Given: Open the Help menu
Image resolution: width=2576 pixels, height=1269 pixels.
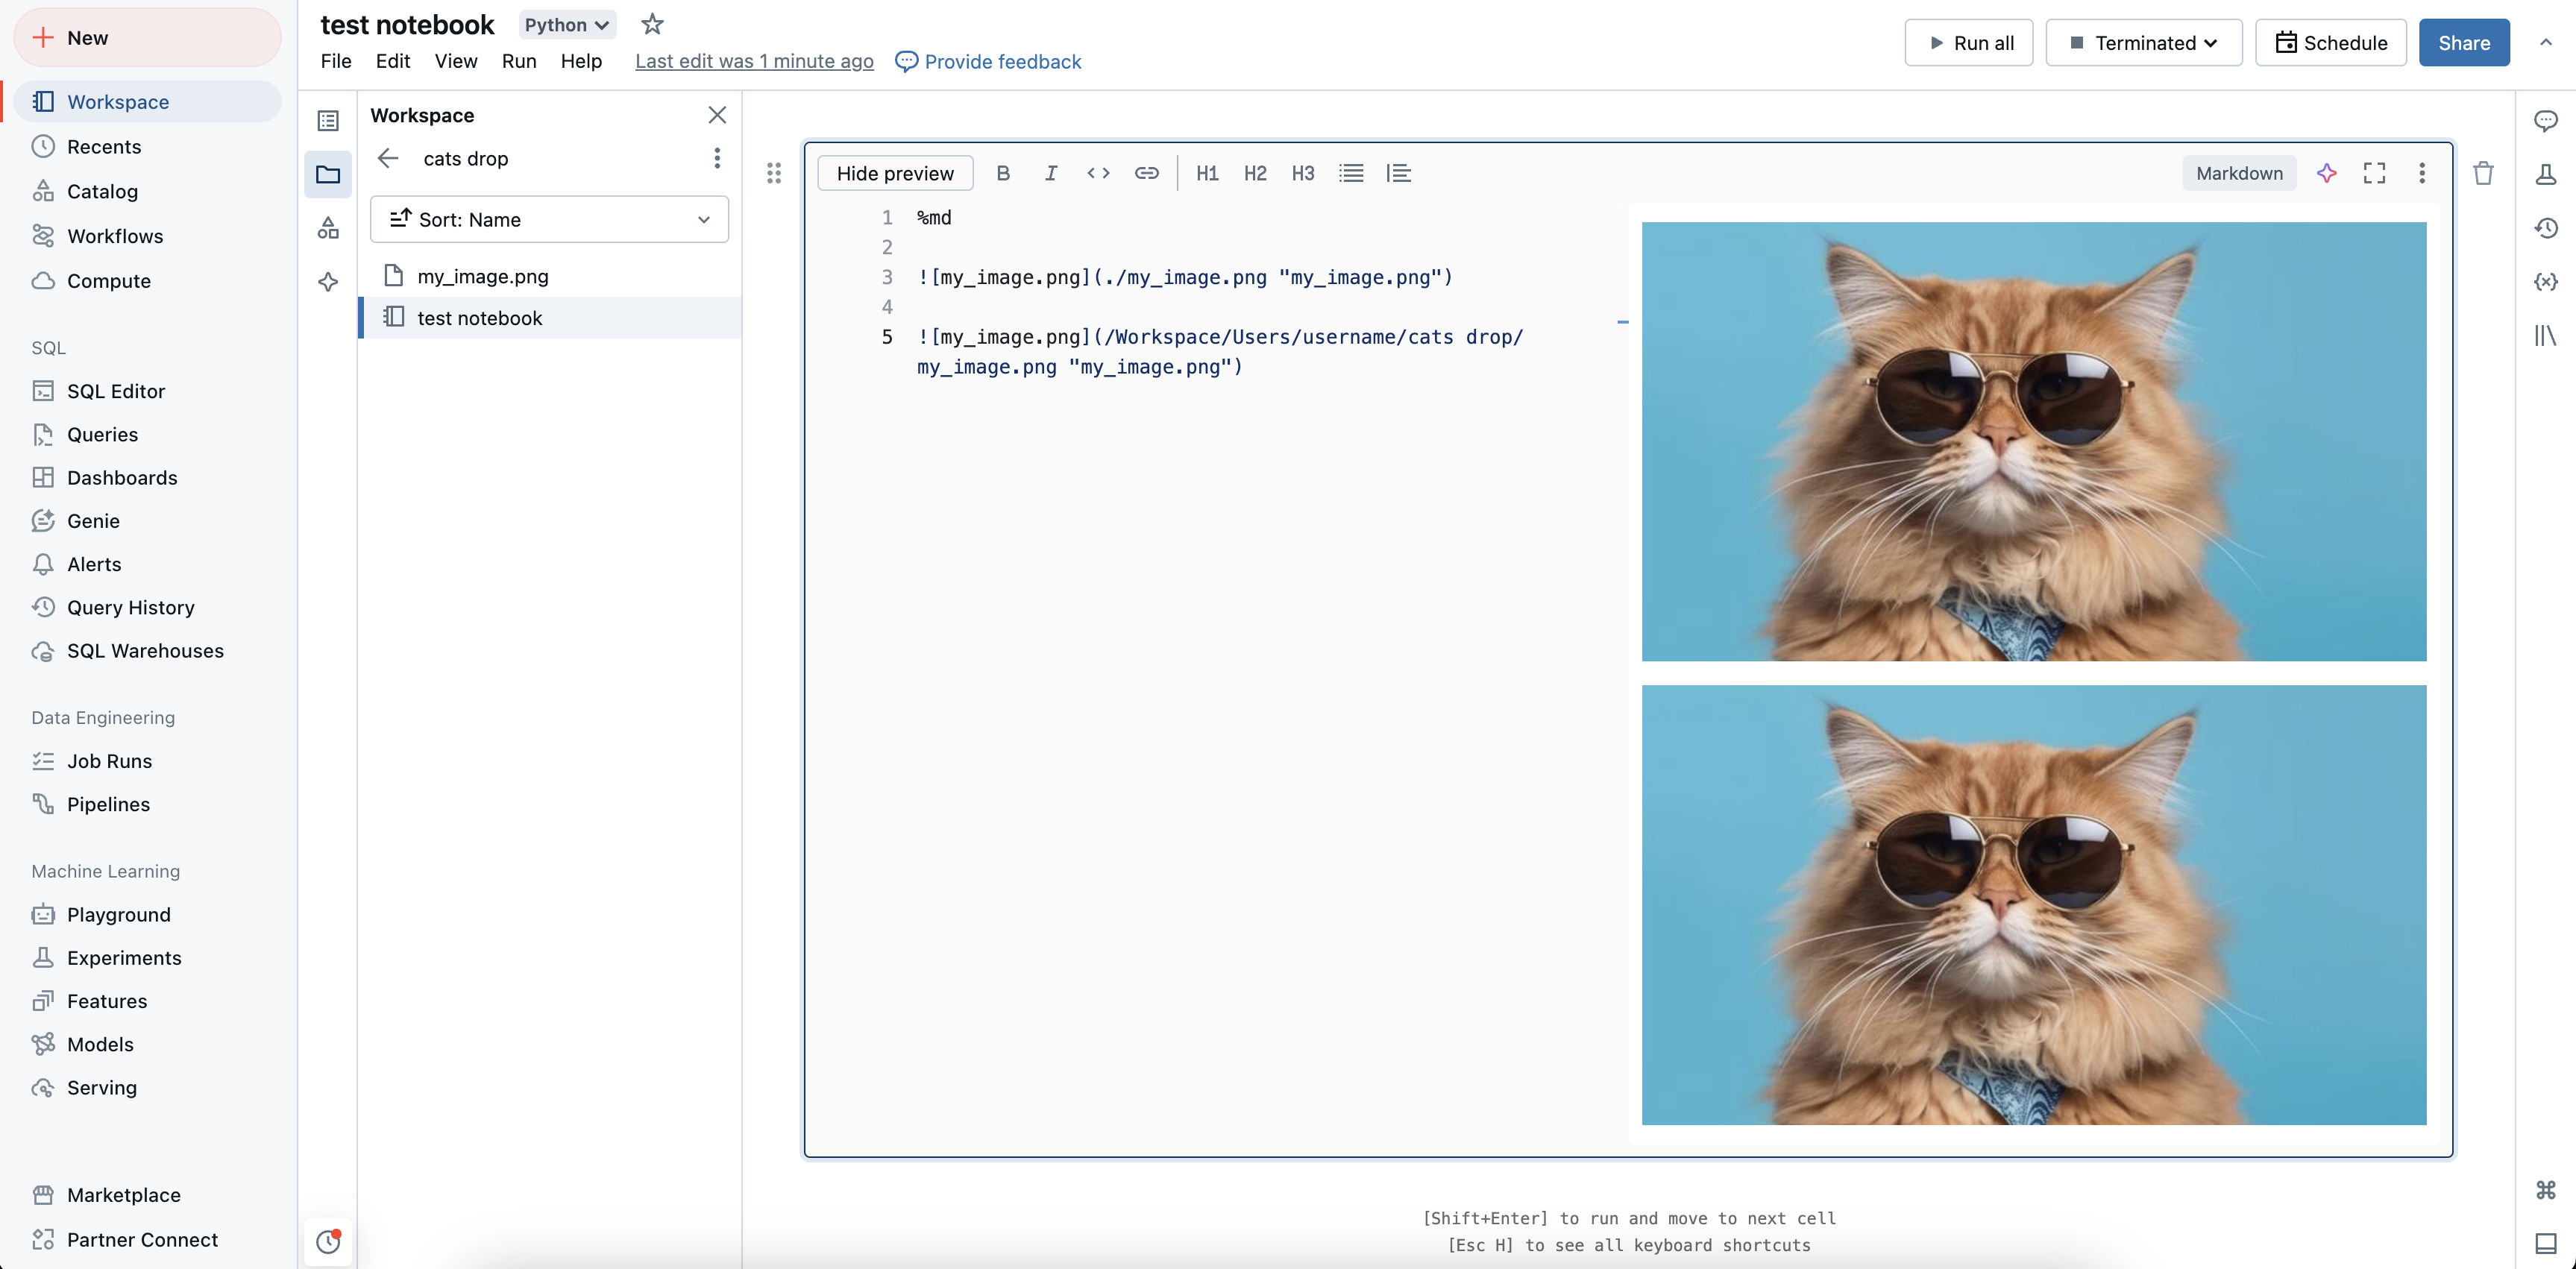Looking at the screenshot, I should (580, 60).
